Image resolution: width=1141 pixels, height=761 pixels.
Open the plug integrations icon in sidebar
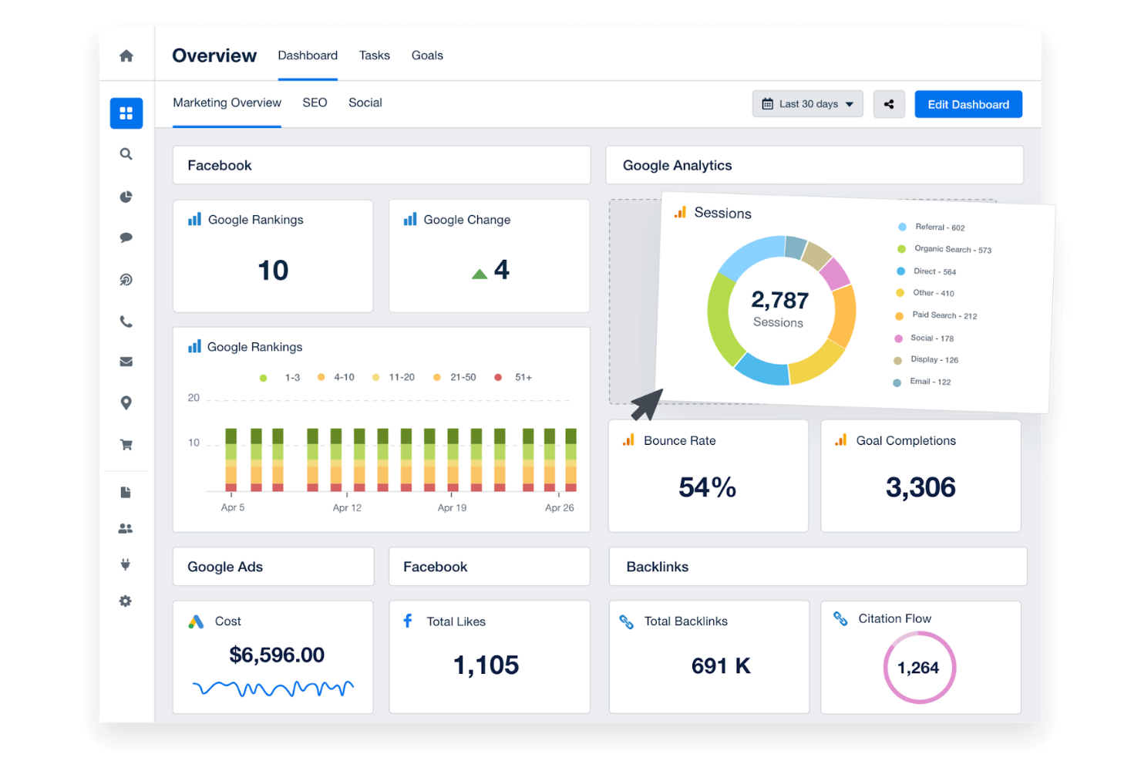pos(126,564)
